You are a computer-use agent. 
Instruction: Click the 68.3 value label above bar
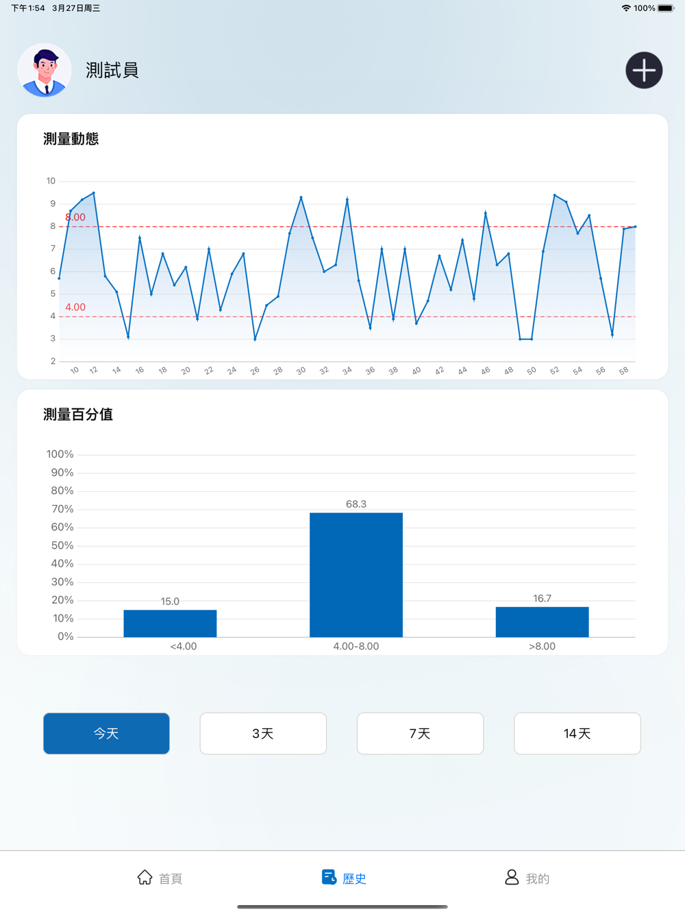[356, 504]
